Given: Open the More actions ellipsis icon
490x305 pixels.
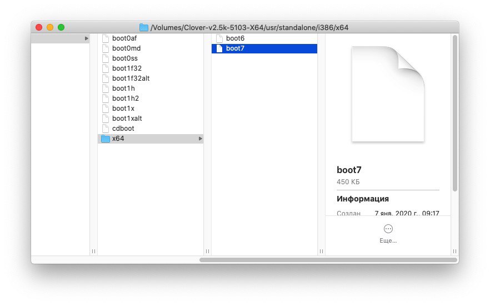Looking at the screenshot, I should tap(388, 229).
